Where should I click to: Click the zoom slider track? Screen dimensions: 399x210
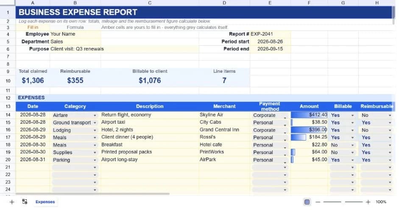tap(343, 202)
